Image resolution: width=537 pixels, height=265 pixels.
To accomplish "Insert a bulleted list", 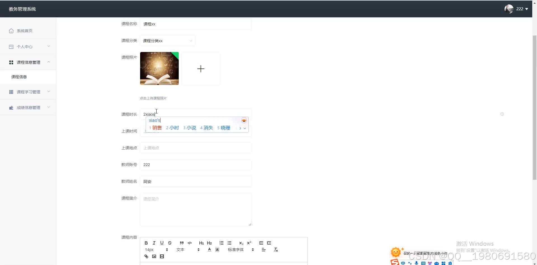I will pyautogui.click(x=229, y=243).
